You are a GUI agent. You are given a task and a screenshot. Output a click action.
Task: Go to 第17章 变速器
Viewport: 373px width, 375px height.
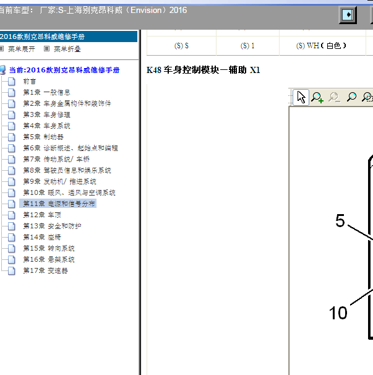45,270
